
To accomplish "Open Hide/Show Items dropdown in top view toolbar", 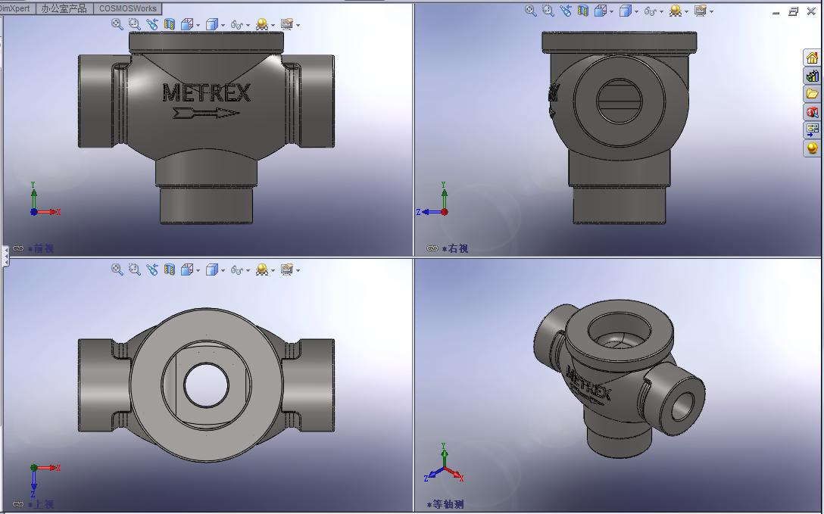I will point(248,270).
